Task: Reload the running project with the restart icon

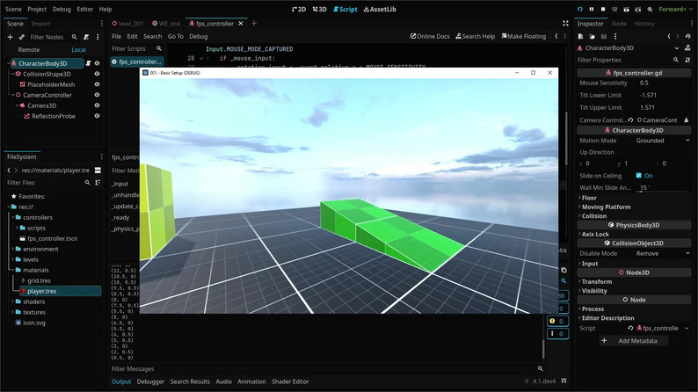Action: (x=579, y=9)
